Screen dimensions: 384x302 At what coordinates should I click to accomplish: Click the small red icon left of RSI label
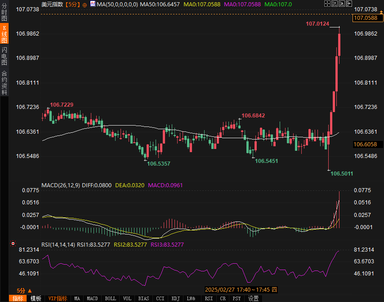point(13,243)
